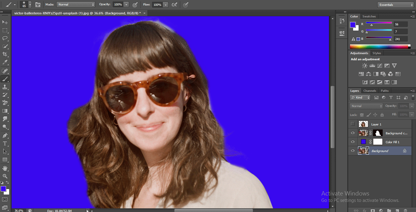Select the Eyedropper tool
This screenshot has height=212, width=416.
5,62
